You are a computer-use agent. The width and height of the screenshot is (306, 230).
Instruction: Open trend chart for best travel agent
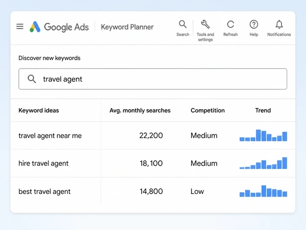(x=263, y=191)
